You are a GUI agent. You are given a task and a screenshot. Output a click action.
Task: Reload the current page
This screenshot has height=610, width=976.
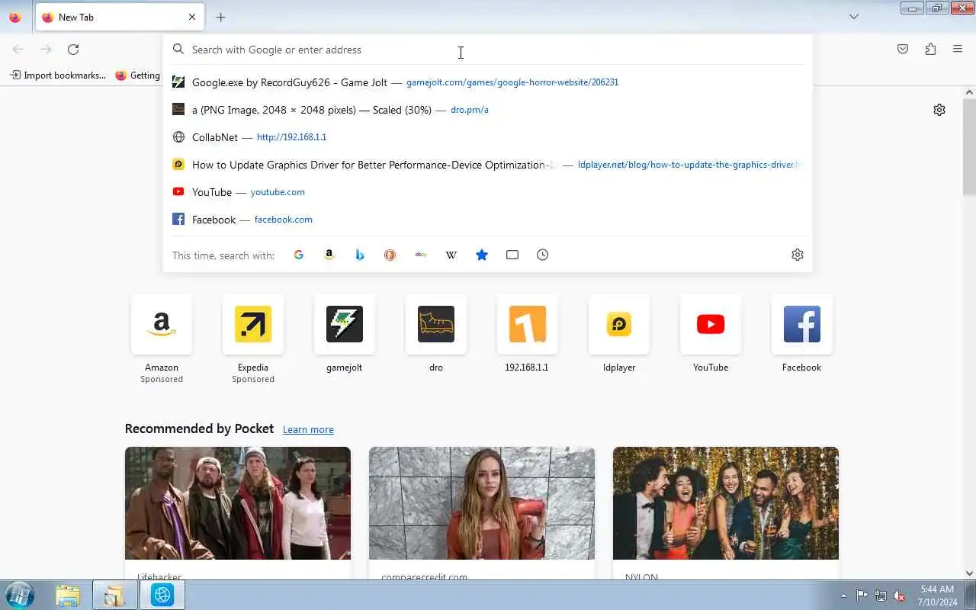(x=73, y=50)
